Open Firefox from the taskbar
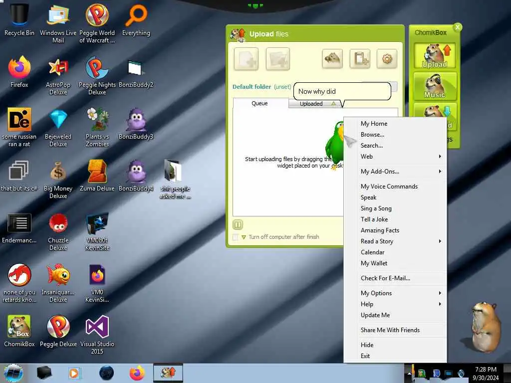 point(137,373)
